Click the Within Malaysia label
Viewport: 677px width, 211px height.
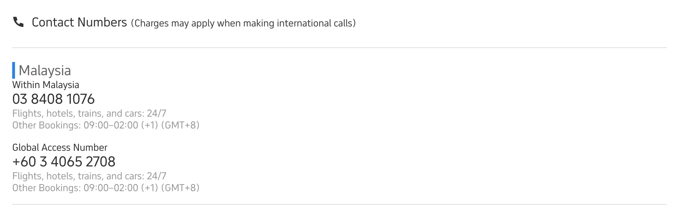tap(46, 85)
